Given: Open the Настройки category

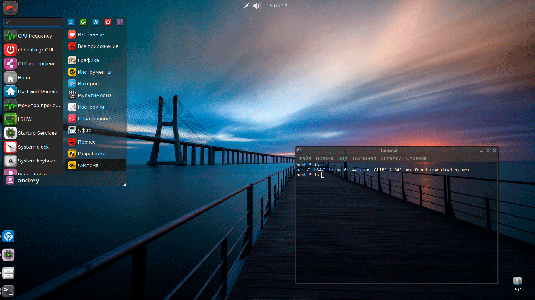Looking at the screenshot, I should click(91, 107).
